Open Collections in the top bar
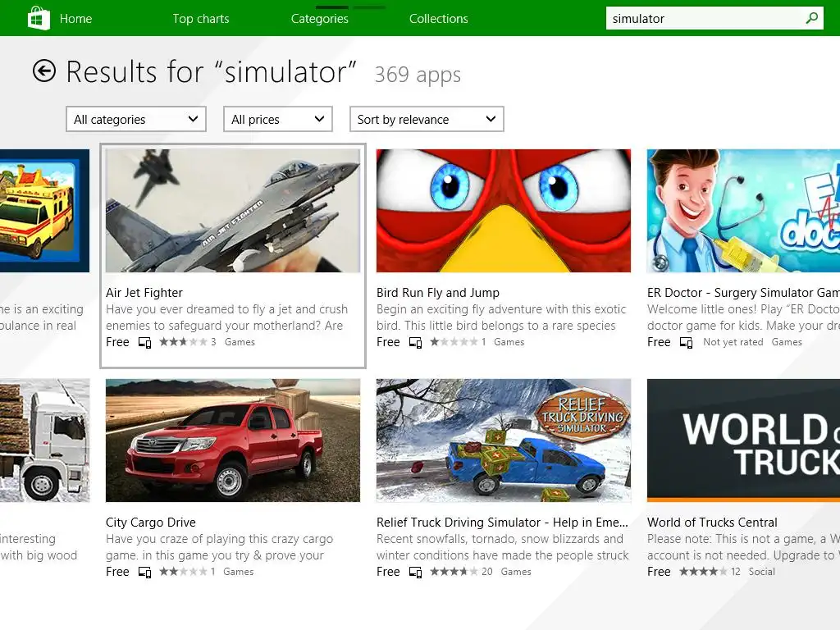 click(x=439, y=19)
